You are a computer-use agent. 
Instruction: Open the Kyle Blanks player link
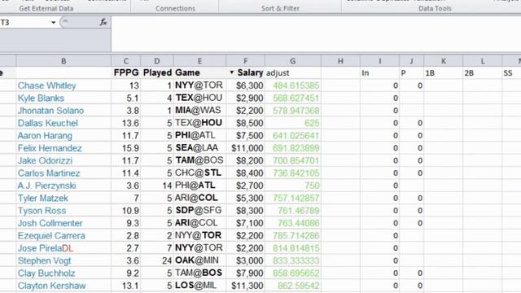pyautogui.click(x=41, y=98)
